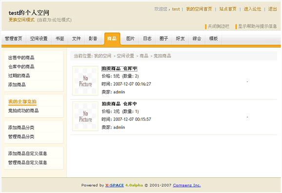Select the 文件 tab
282x193 pixels.
click(x=77, y=39)
